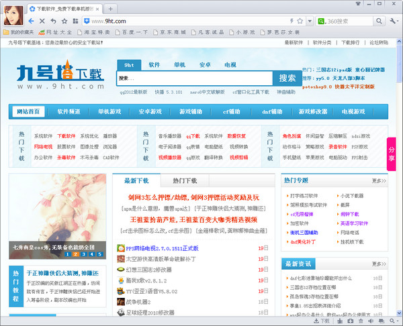This screenshot has height=326, width=403.
Task: Click the lightning speed-mode icon in the address bar
Action: (292, 21)
